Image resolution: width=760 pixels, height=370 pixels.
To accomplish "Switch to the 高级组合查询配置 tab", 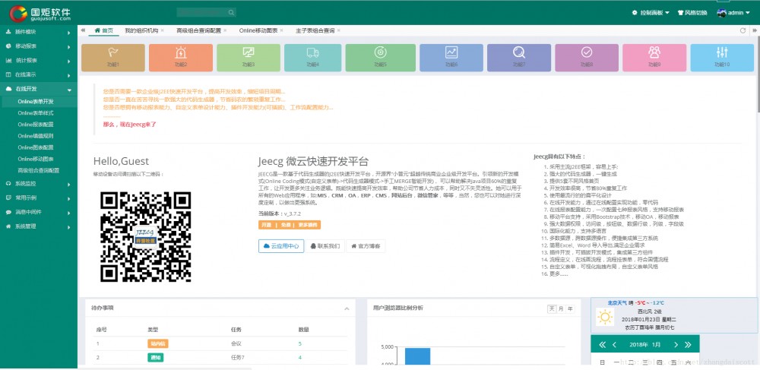I will click(x=198, y=30).
